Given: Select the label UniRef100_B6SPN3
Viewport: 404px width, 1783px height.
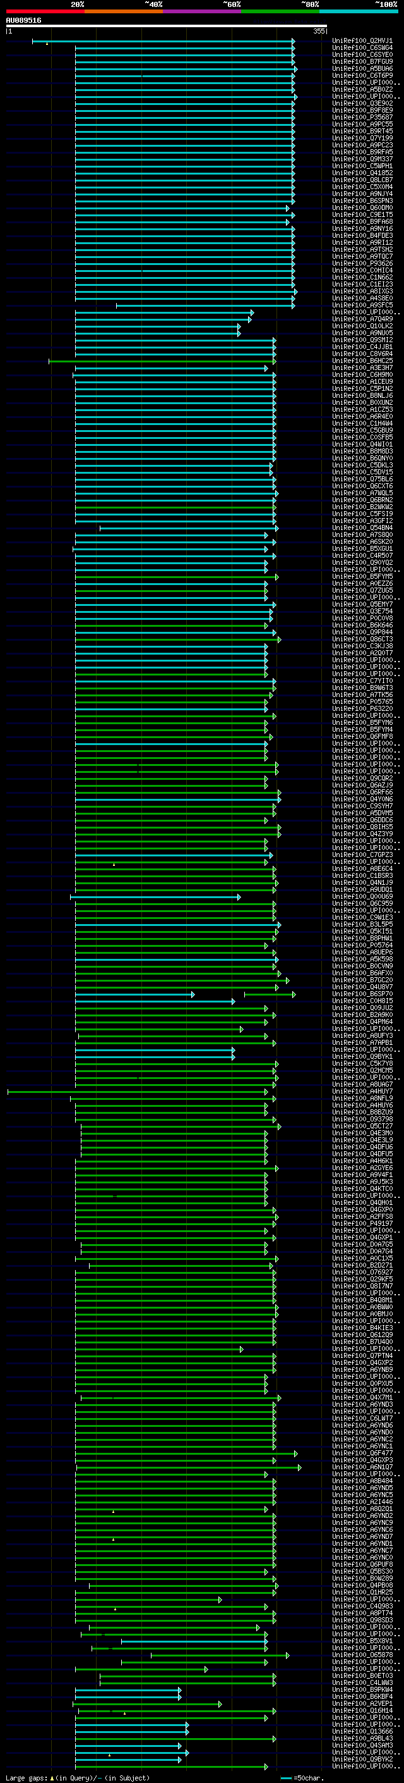Looking at the screenshot, I should (x=362, y=201).
